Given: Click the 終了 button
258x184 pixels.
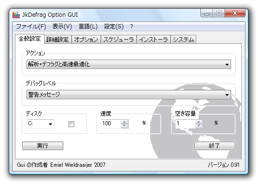Looking at the screenshot, I should pyautogui.click(x=215, y=146).
